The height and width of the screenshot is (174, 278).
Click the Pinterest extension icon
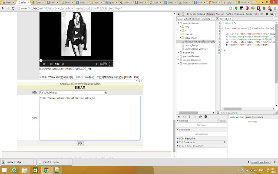tap(247, 8)
